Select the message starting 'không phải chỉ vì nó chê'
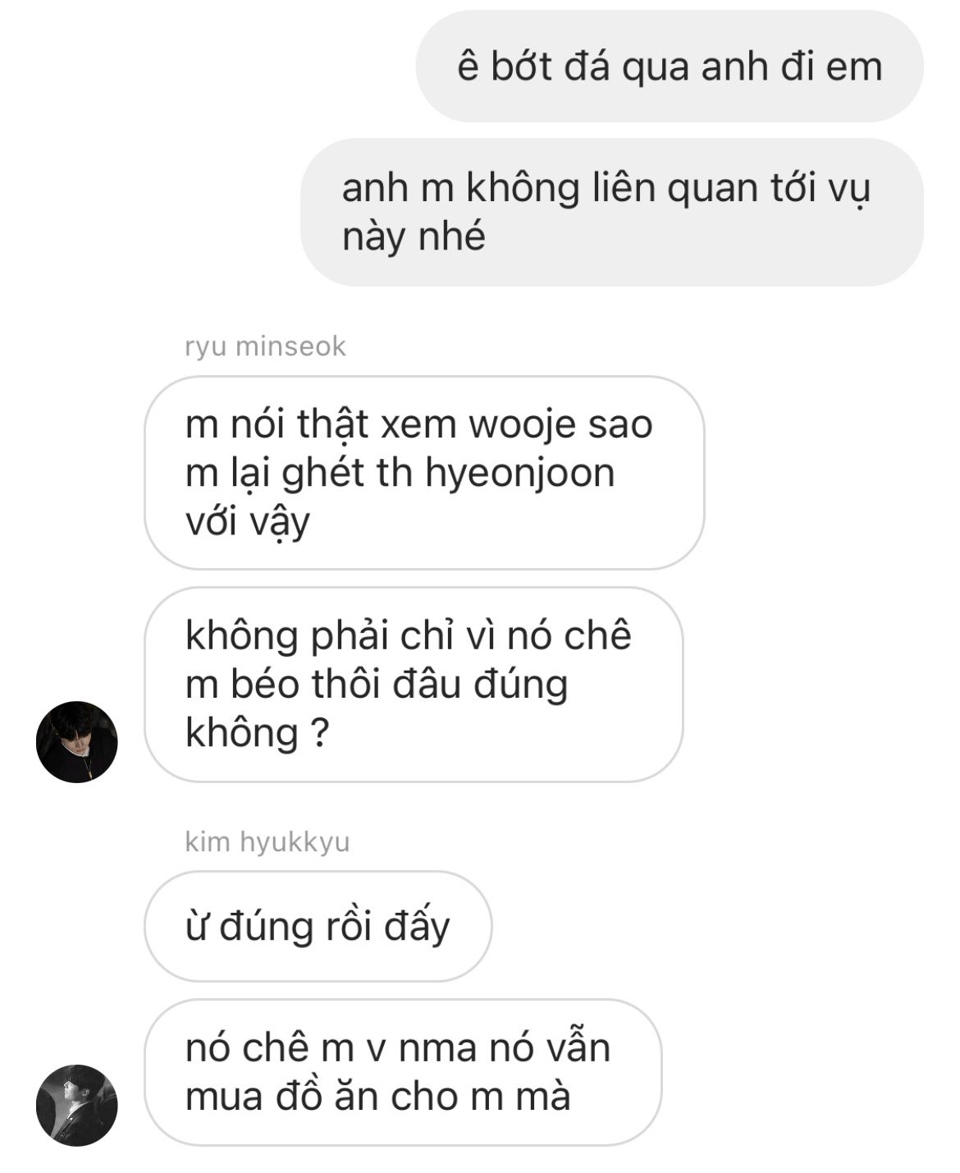This screenshot has height=1173, width=960. 414,684
